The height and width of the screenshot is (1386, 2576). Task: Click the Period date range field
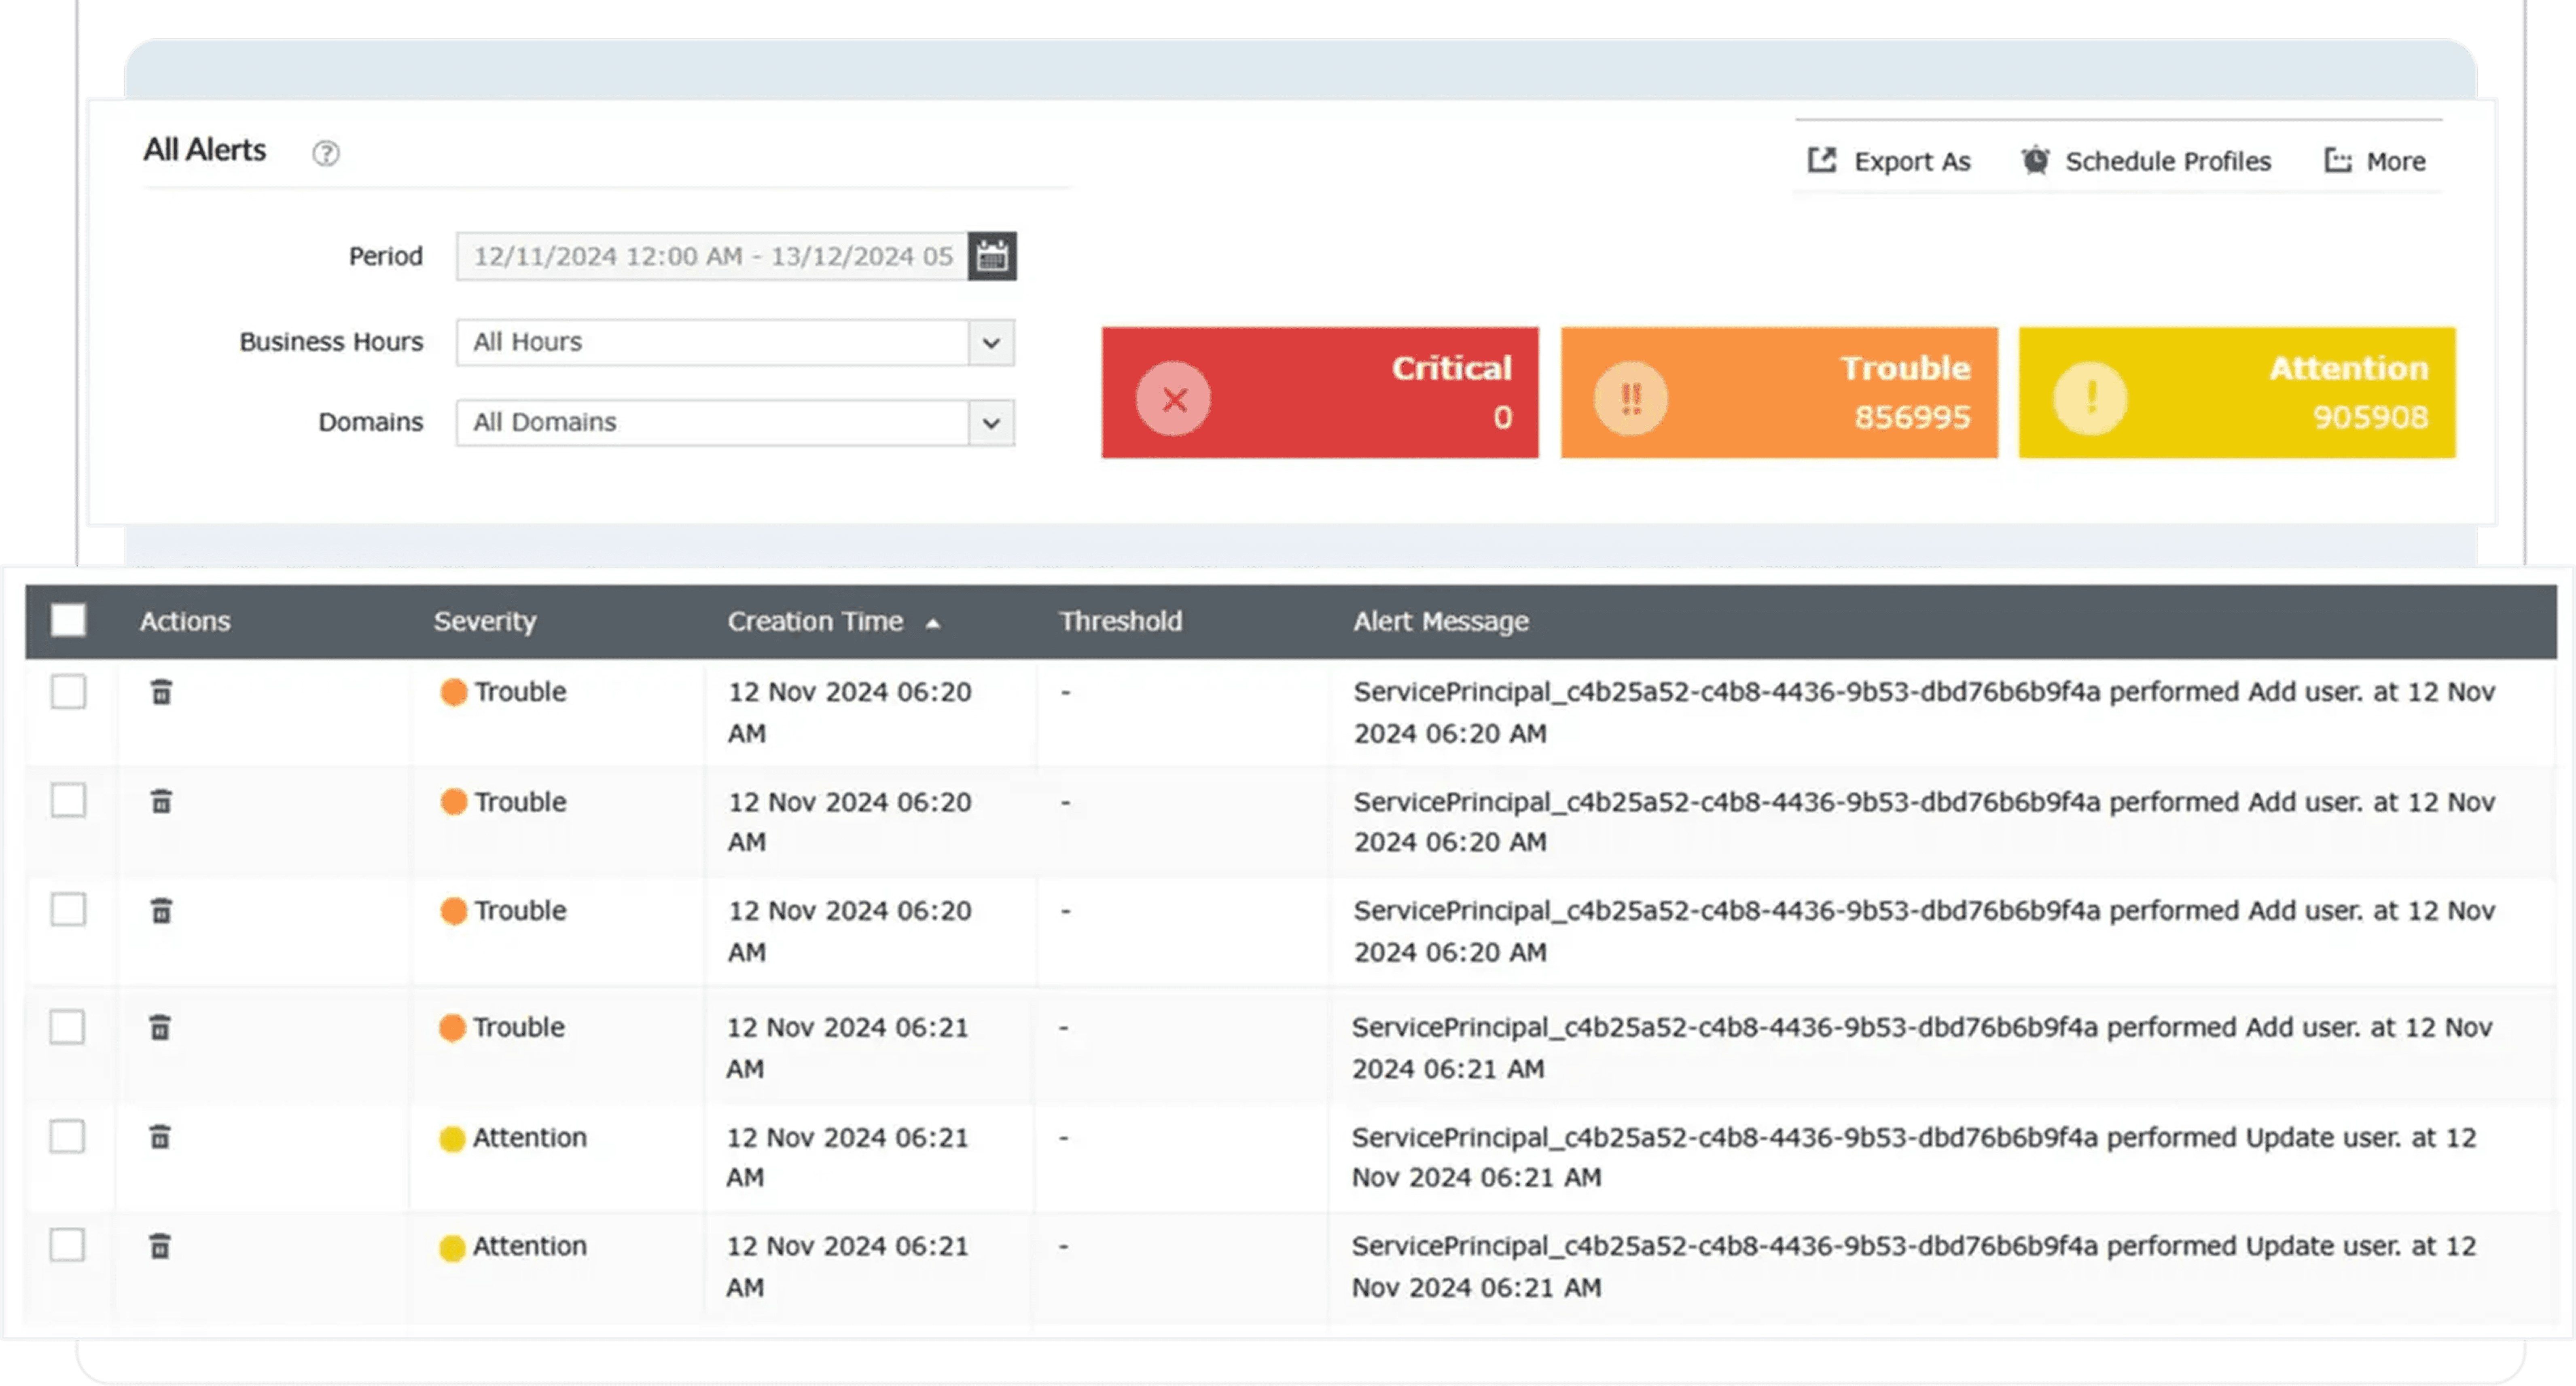(712, 256)
